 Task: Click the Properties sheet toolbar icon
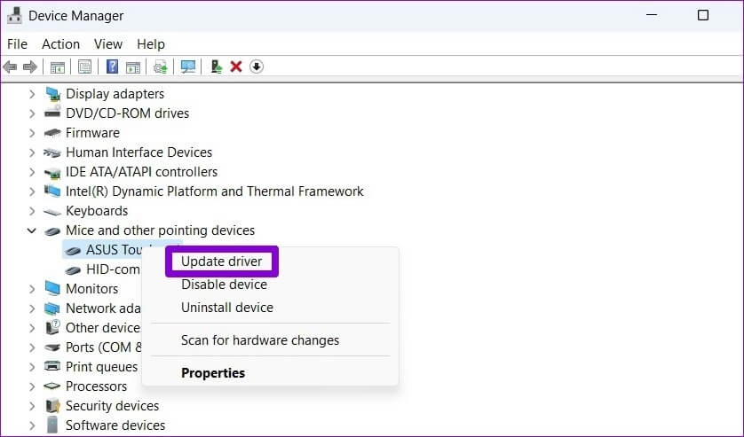pos(84,66)
